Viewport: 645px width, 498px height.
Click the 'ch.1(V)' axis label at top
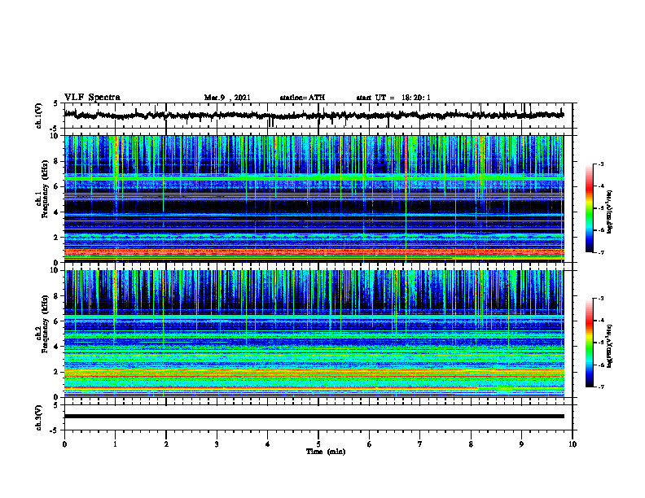pyautogui.click(x=39, y=116)
